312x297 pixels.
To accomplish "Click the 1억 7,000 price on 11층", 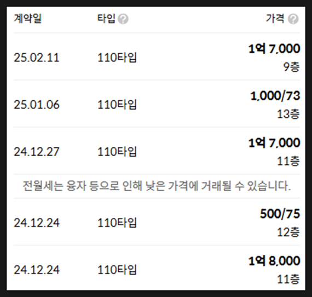I will (x=274, y=143).
